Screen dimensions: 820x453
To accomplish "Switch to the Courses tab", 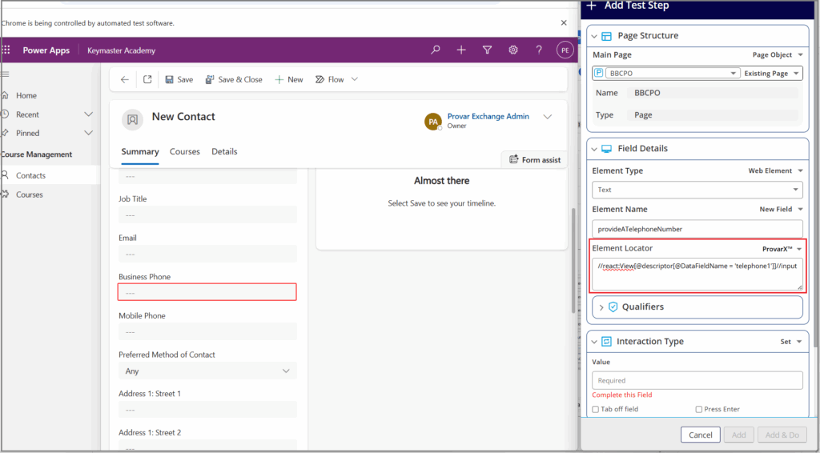I will (185, 151).
